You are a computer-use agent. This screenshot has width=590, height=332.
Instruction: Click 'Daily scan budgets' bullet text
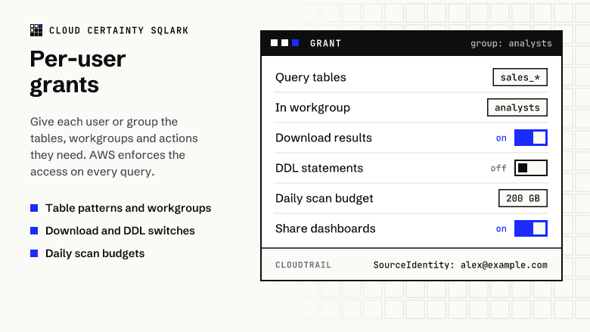point(95,253)
